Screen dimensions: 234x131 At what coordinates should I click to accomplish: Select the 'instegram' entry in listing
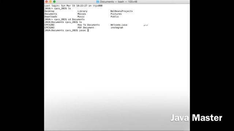coord(117,28)
